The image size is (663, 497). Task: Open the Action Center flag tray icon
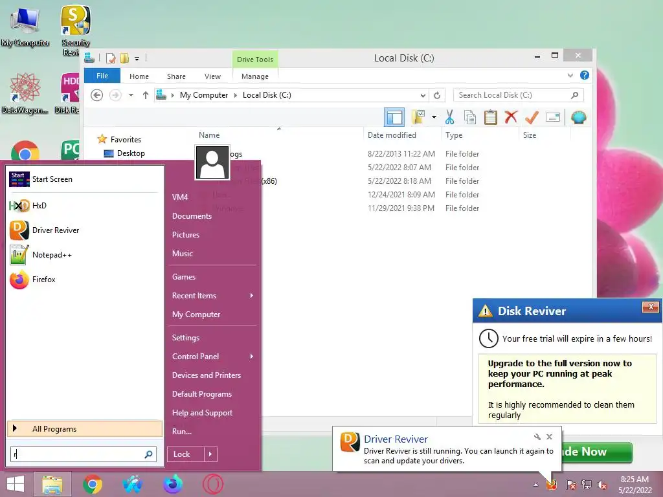click(571, 485)
